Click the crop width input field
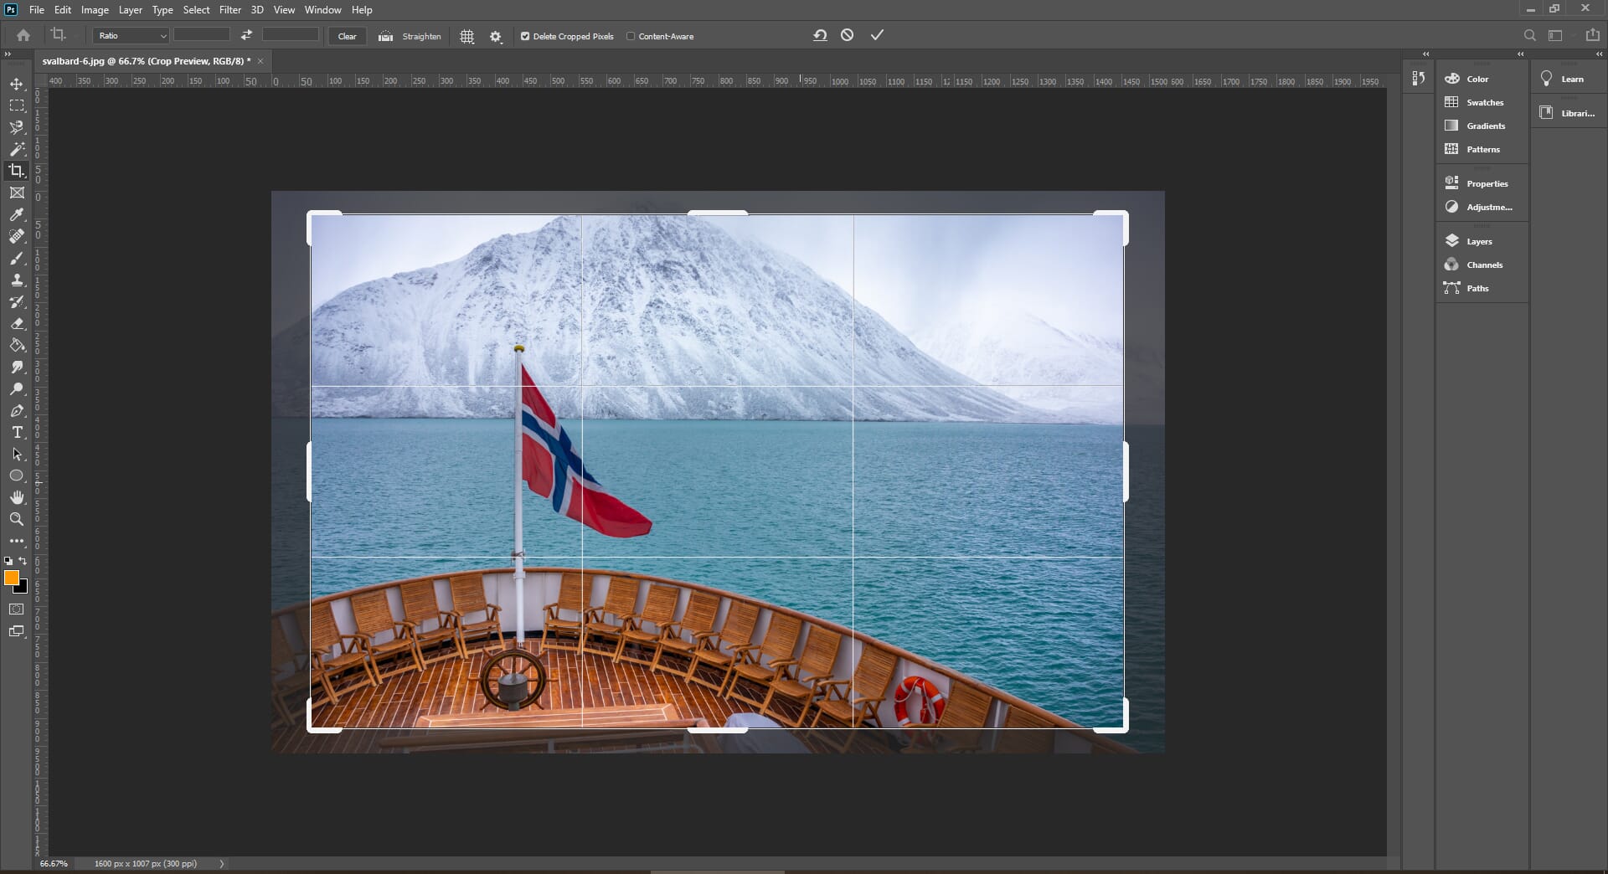This screenshot has height=874, width=1608. pos(202,34)
